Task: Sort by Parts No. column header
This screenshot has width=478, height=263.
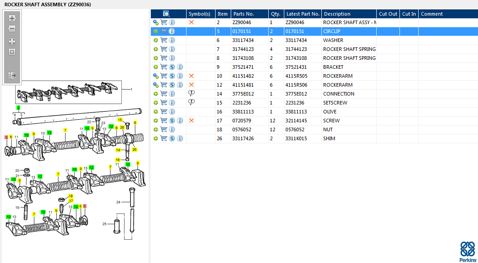Action: point(243,14)
